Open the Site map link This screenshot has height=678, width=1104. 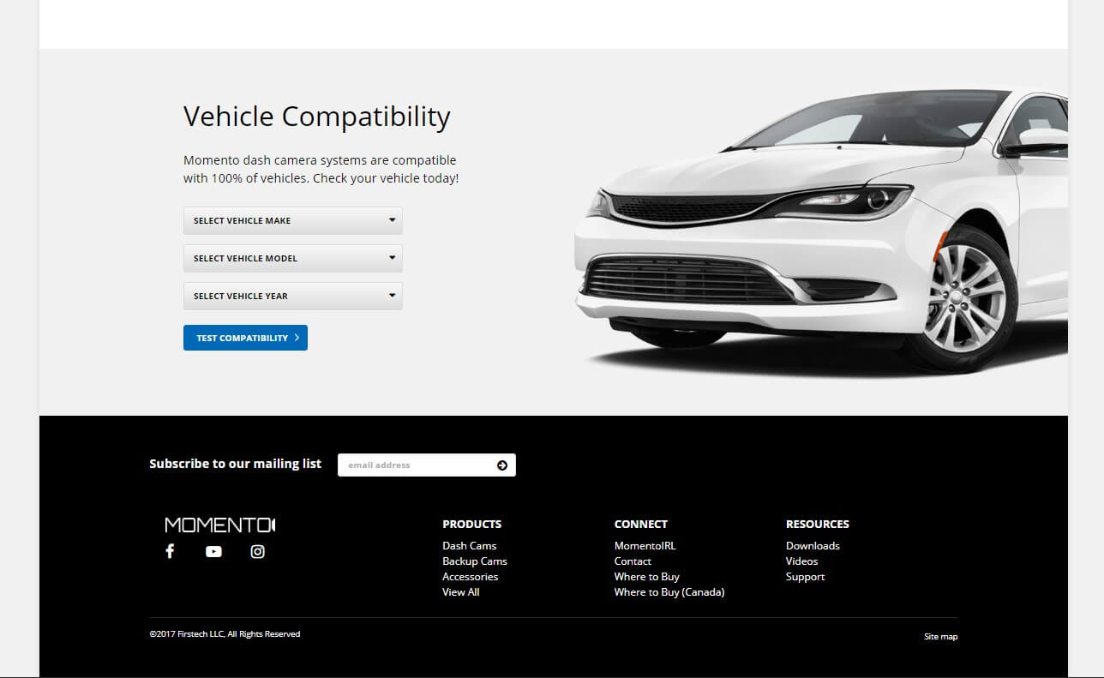(x=940, y=636)
